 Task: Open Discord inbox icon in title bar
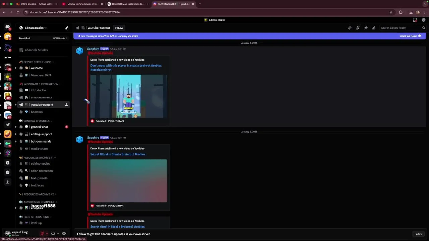[415, 20]
